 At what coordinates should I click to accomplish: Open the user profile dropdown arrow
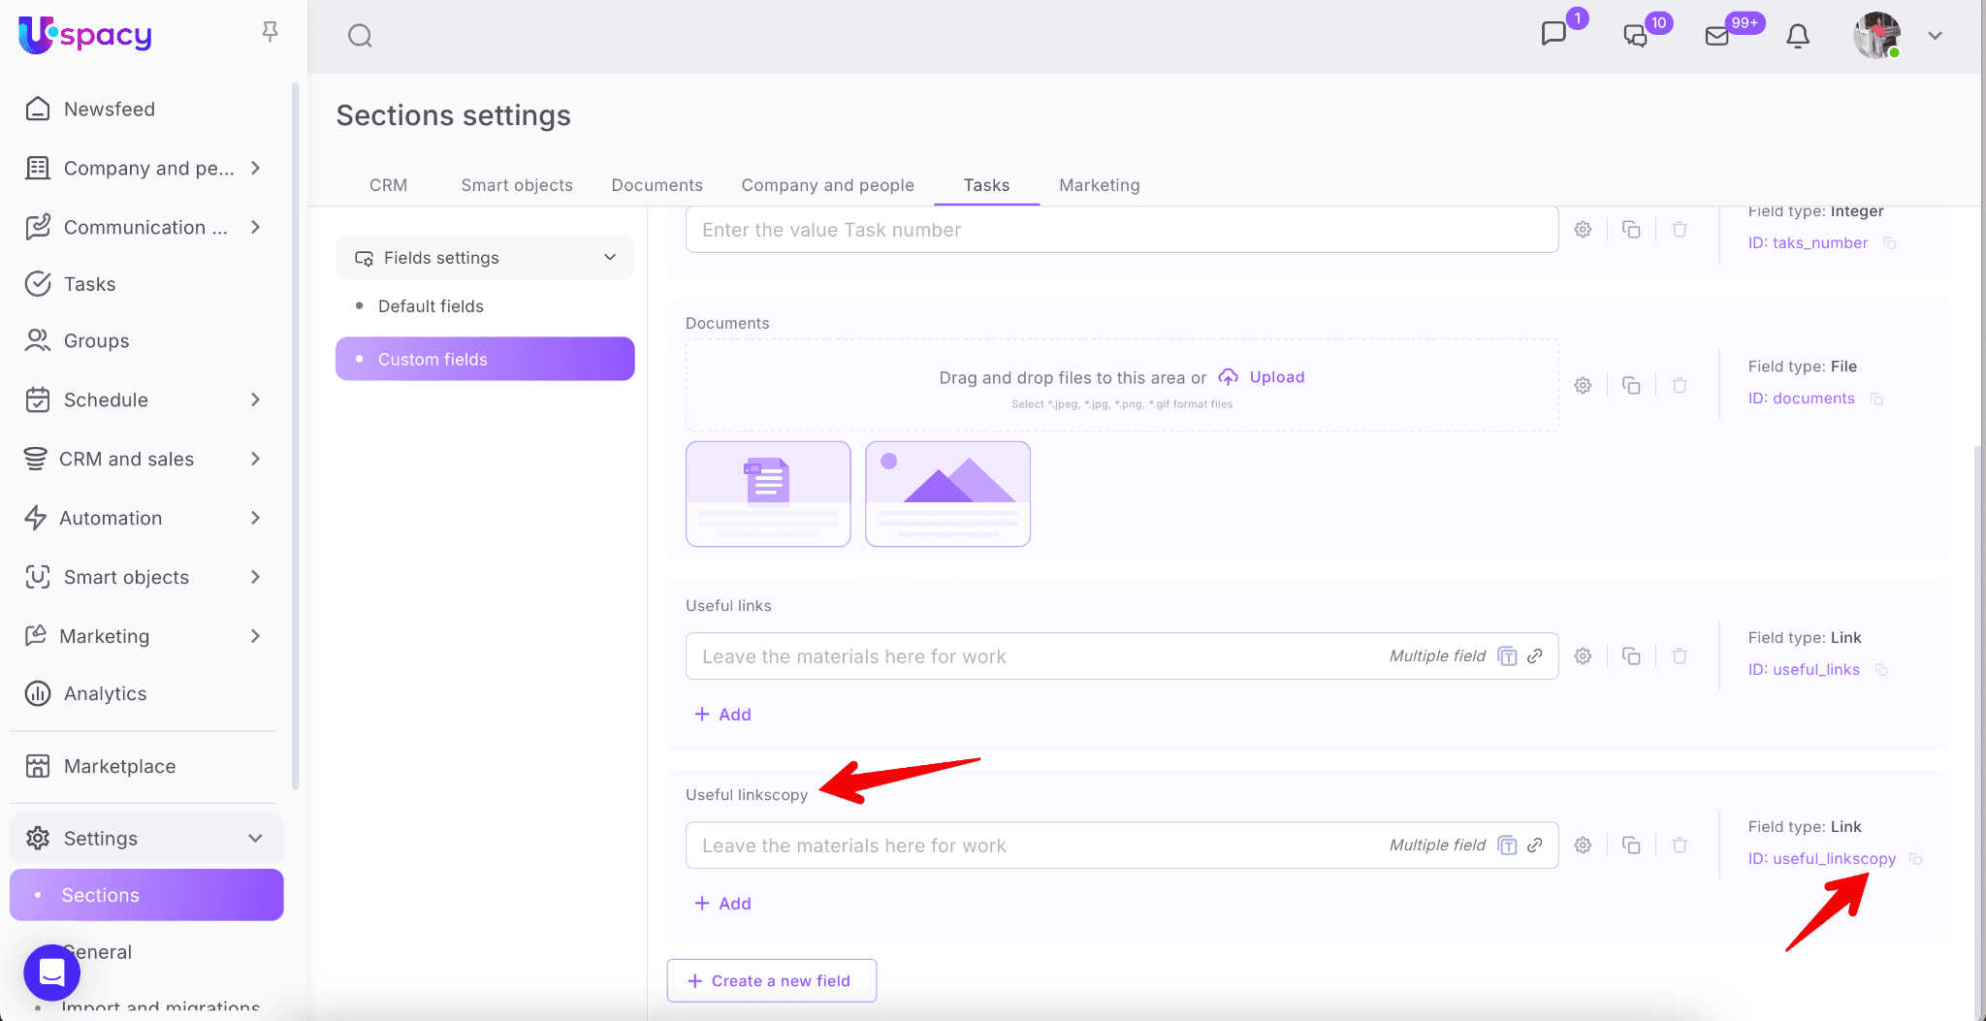[x=1935, y=36]
